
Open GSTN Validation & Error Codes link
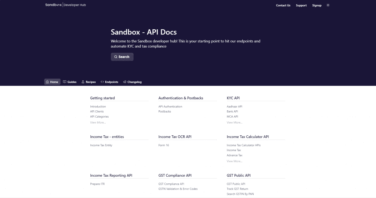tap(178, 189)
